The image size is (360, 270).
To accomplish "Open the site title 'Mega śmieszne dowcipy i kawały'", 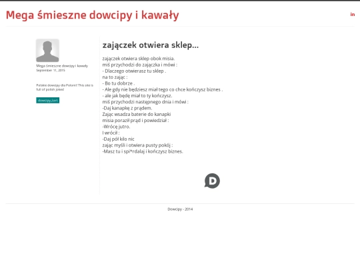I will pos(92,15).
